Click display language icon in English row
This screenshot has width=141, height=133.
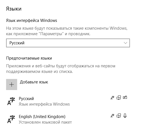point(112,116)
